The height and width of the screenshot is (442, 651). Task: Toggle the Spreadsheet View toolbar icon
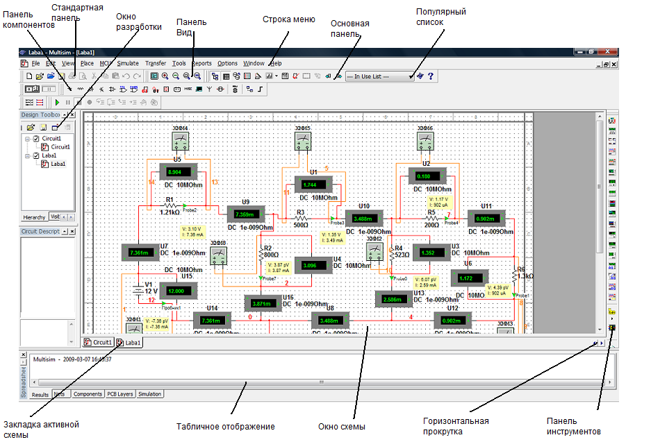point(226,76)
